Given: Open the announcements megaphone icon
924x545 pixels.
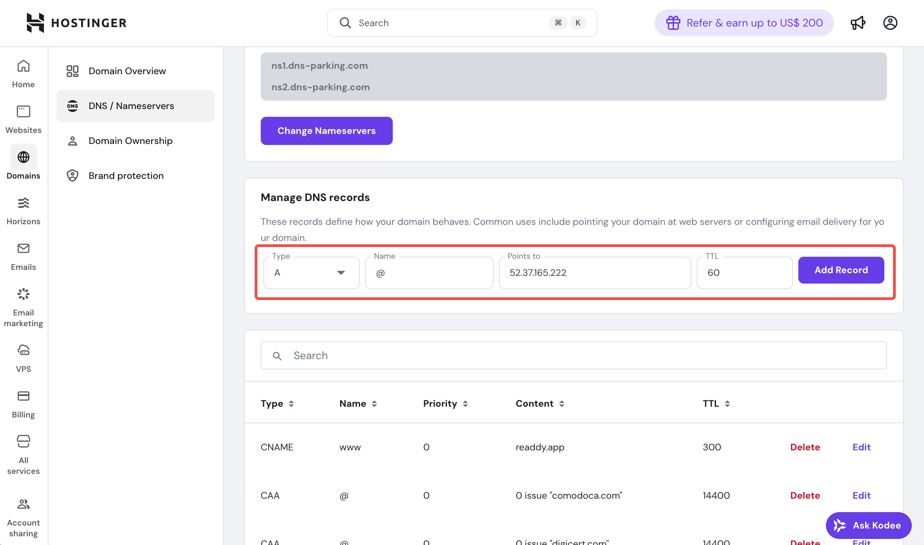Looking at the screenshot, I should coord(857,23).
